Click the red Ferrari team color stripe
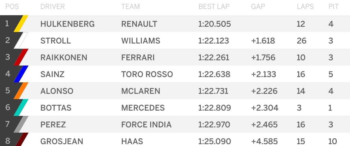This screenshot has width=350, height=146. tap(21, 57)
